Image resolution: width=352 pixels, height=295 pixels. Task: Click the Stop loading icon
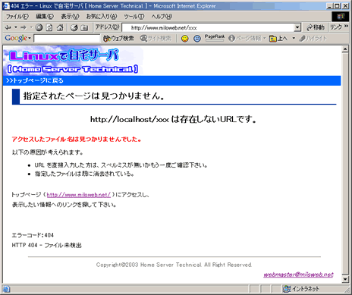point(39,27)
